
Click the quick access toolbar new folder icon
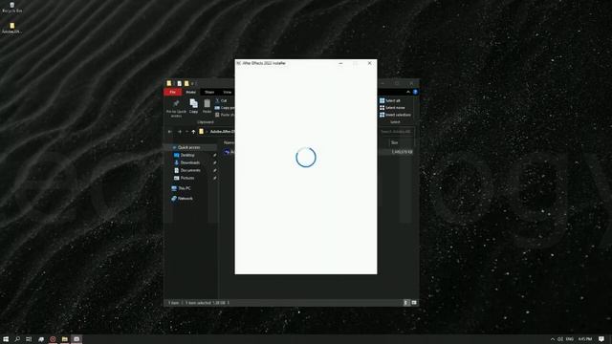(186, 83)
